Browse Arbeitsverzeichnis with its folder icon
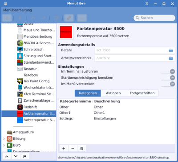The width and height of the screenshot is (178, 162). pyautogui.click(x=171, y=58)
